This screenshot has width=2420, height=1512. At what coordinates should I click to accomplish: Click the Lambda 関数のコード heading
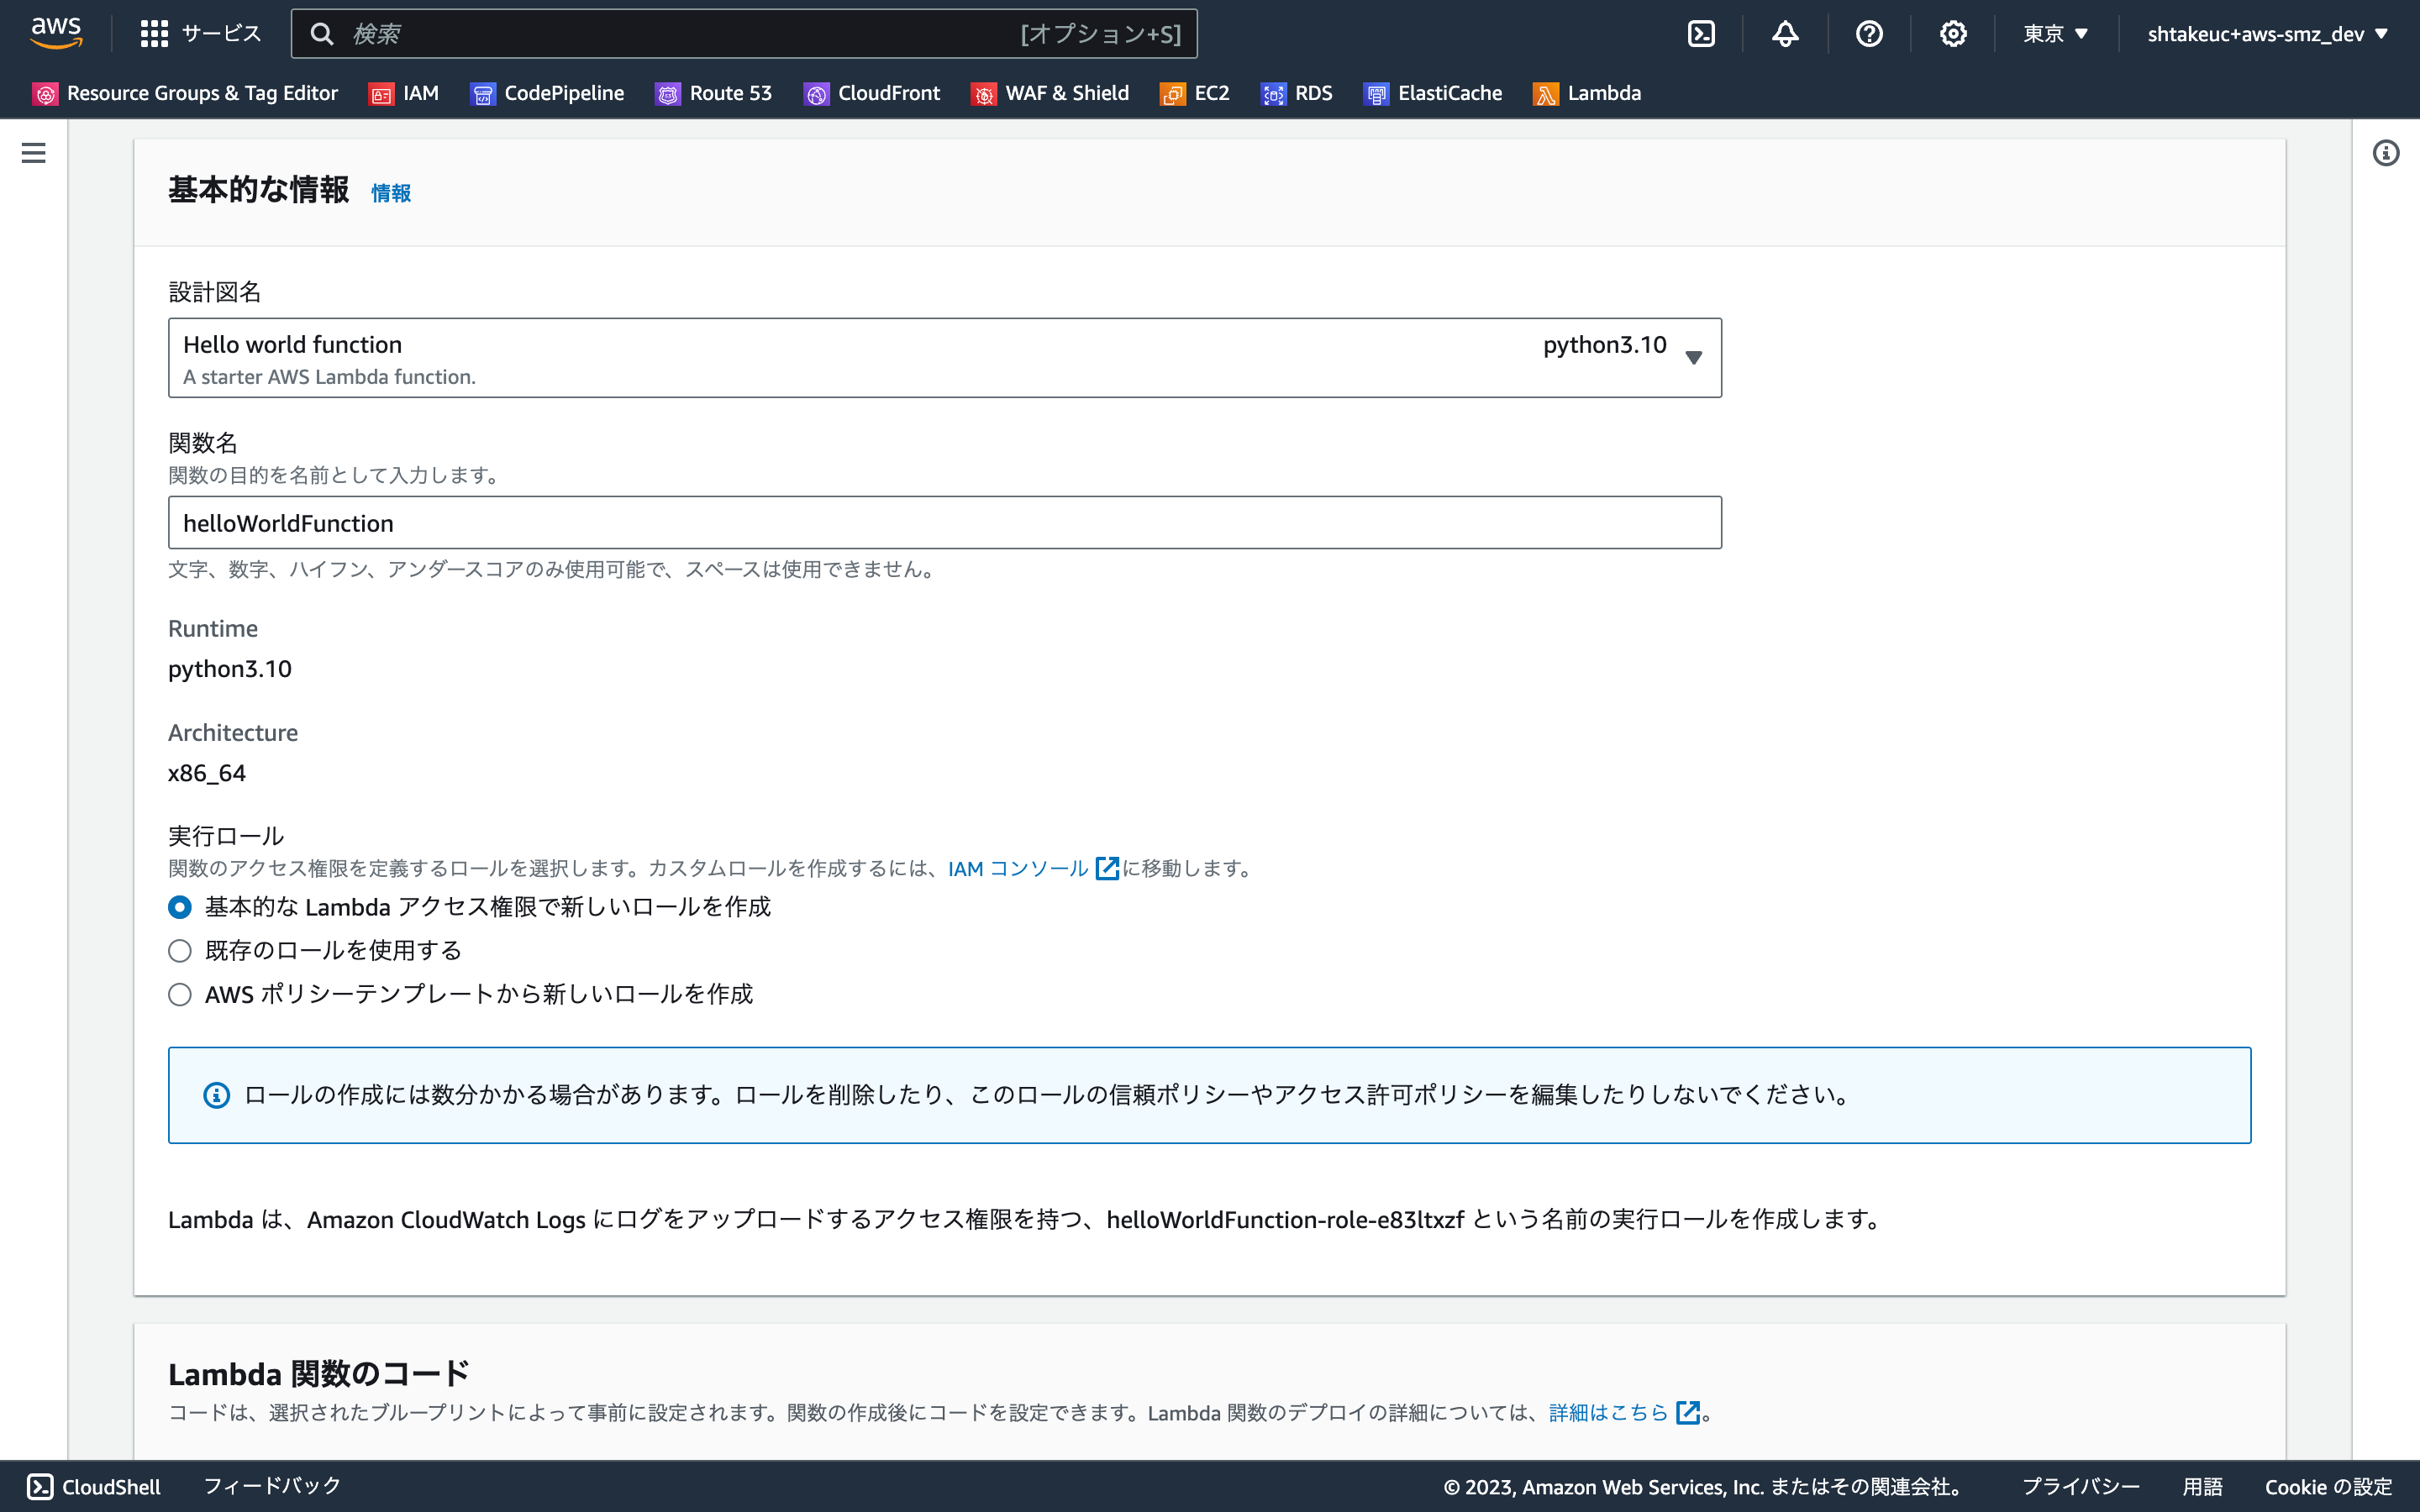(319, 1374)
